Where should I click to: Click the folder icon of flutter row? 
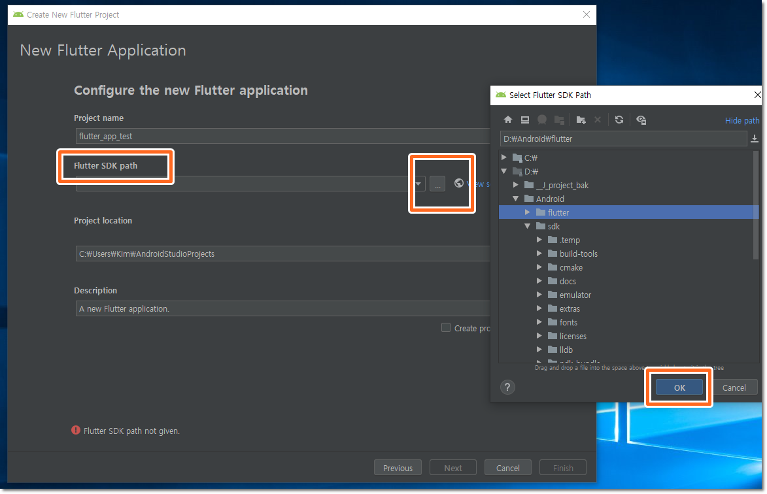point(541,212)
